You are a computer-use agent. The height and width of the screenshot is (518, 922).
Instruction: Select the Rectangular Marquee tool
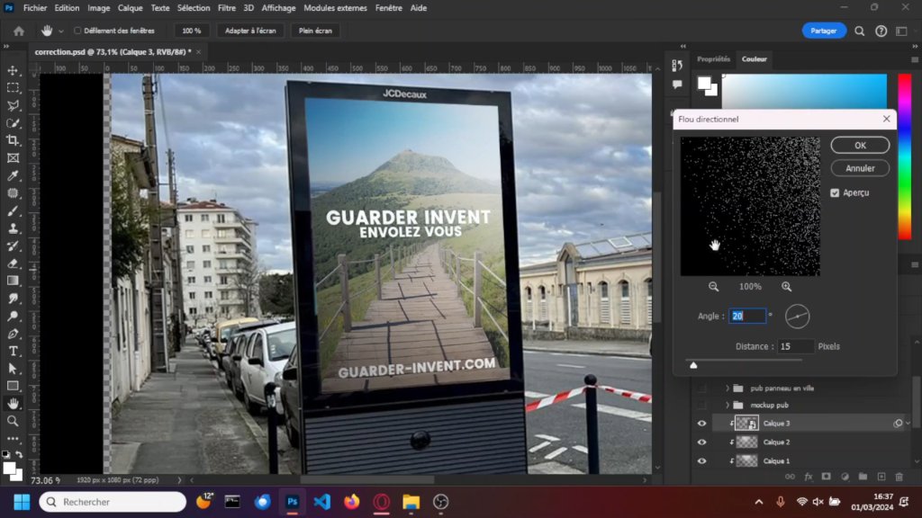(x=13, y=88)
